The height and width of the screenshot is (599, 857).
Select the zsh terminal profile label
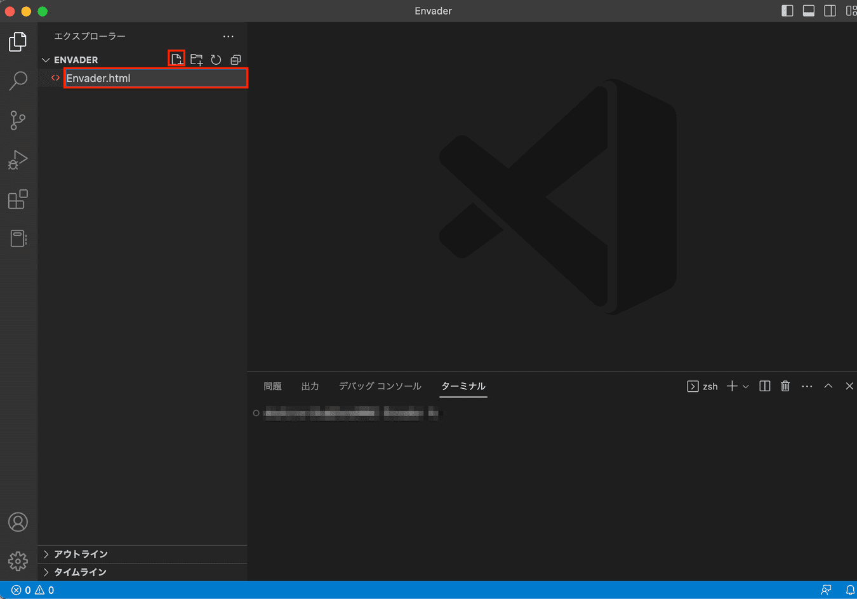[703, 386]
